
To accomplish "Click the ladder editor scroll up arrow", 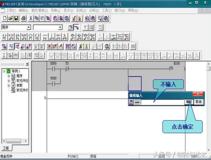I will click(209, 64).
